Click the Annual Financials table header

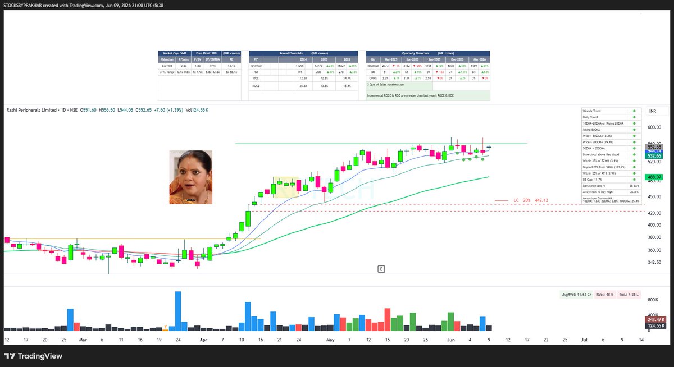coord(304,53)
